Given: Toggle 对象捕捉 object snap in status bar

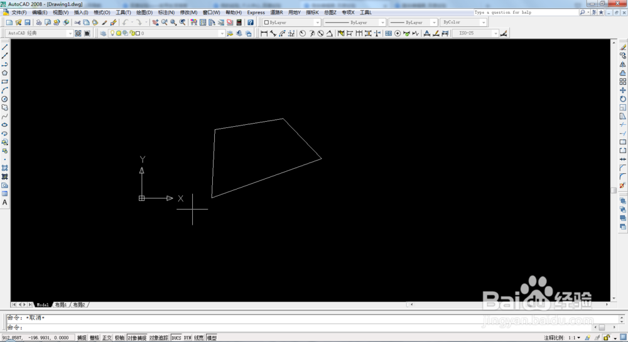Looking at the screenshot, I should [137, 338].
